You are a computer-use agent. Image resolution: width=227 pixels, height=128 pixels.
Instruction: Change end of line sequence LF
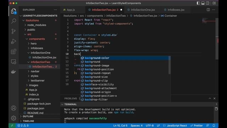pyautogui.click(x=158, y=126)
